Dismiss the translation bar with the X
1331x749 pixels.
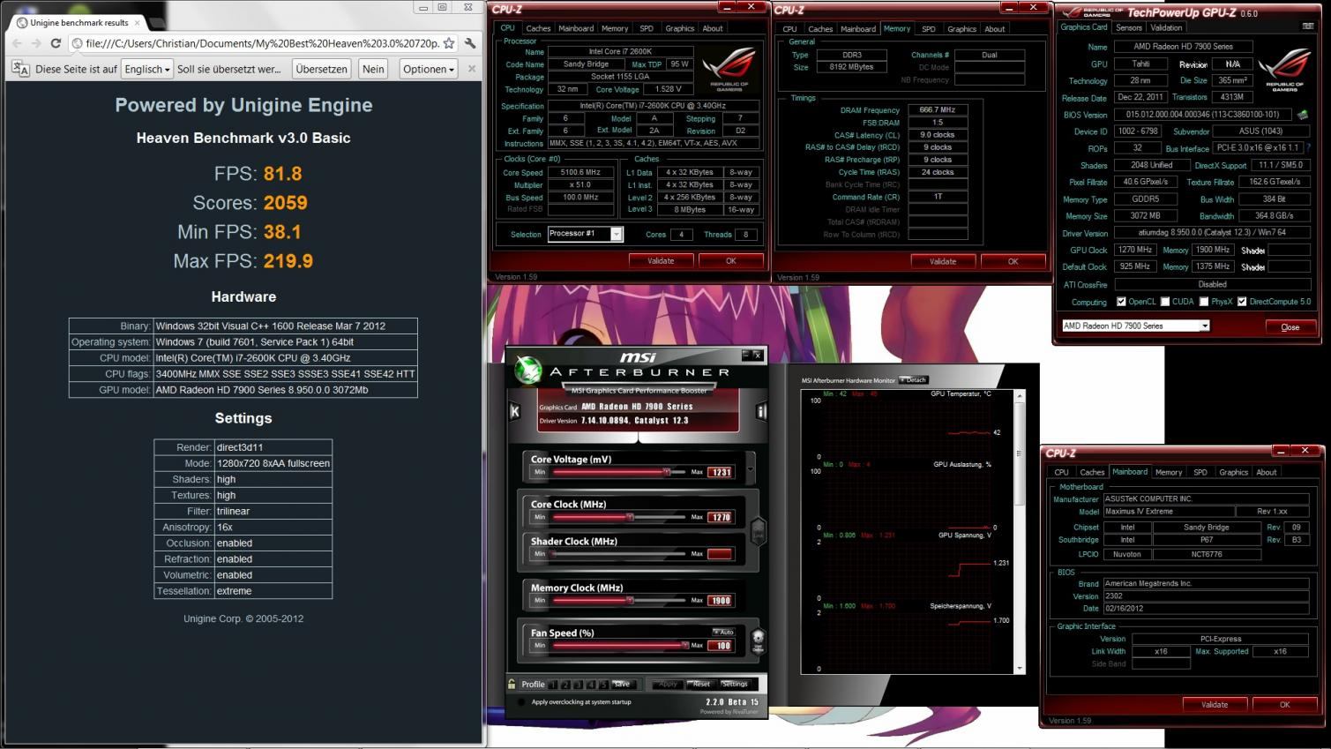point(472,69)
